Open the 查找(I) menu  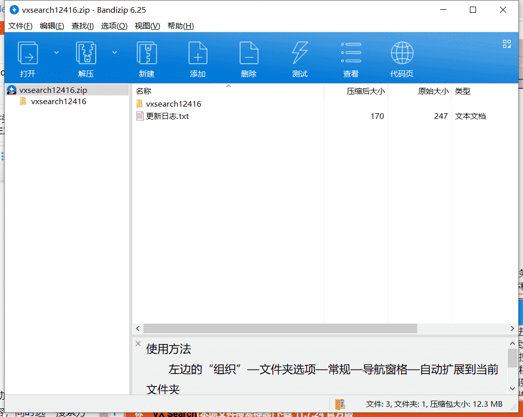tap(82, 26)
